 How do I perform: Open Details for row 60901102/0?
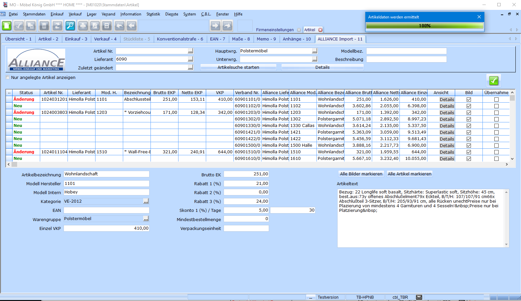tap(447, 106)
